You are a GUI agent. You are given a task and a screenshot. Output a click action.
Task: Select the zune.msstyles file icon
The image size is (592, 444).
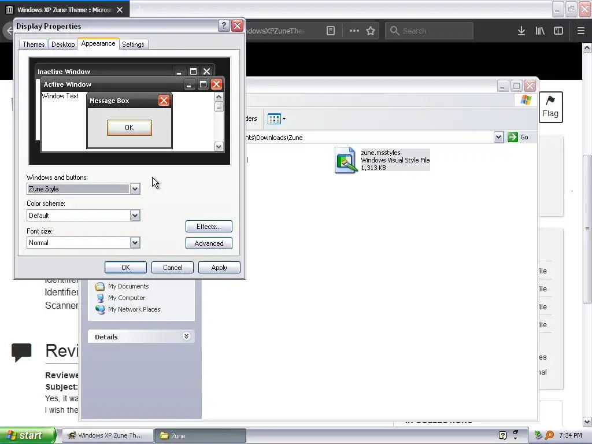coord(346,160)
